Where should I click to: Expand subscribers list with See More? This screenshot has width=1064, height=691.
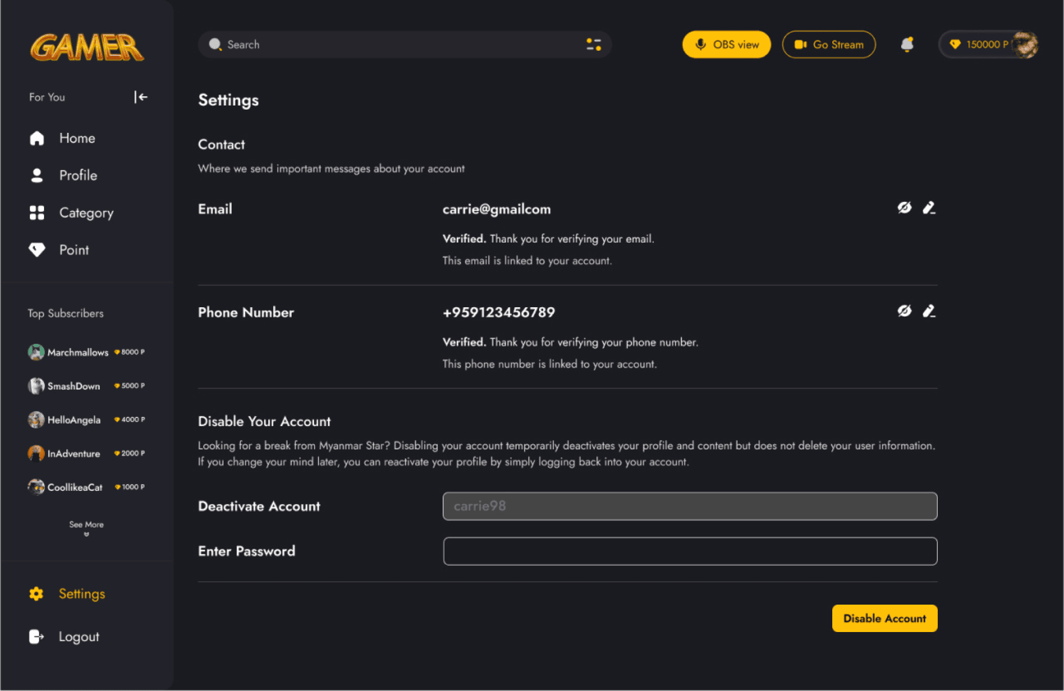click(x=86, y=527)
